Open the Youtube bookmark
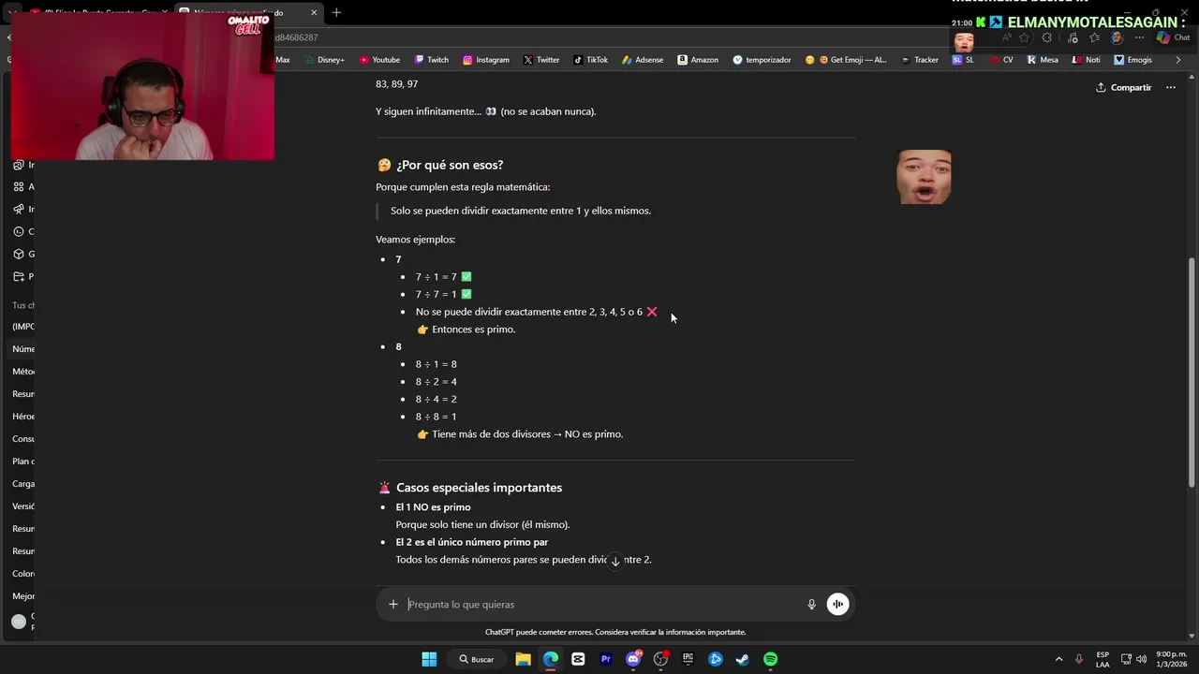The height and width of the screenshot is (674, 1199). click(x=379, y=60)
